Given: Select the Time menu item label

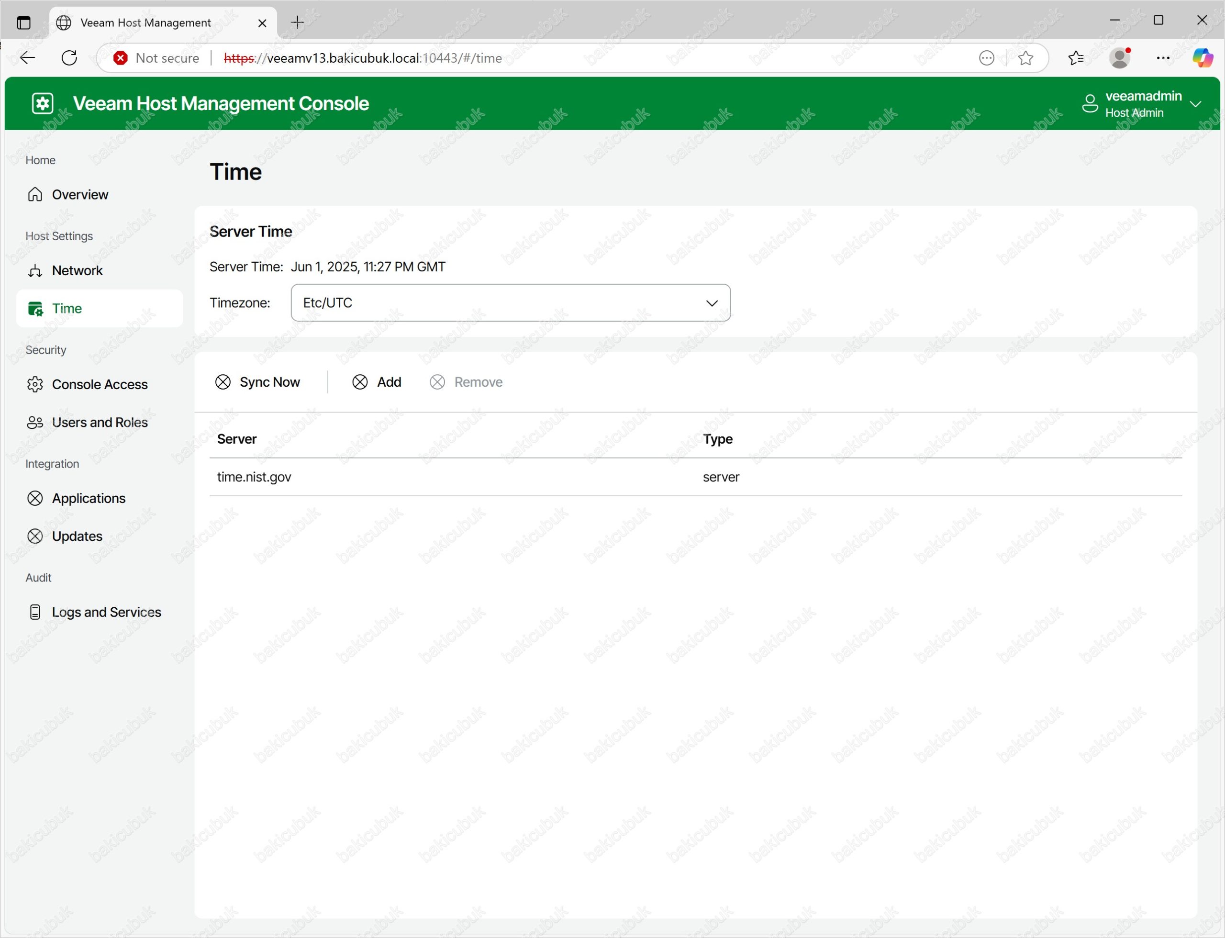Looking at the screenshot, I should pyautogui.click(x=67, y=309).
